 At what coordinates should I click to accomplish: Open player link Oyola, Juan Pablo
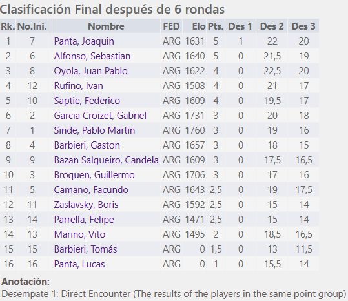90,71
